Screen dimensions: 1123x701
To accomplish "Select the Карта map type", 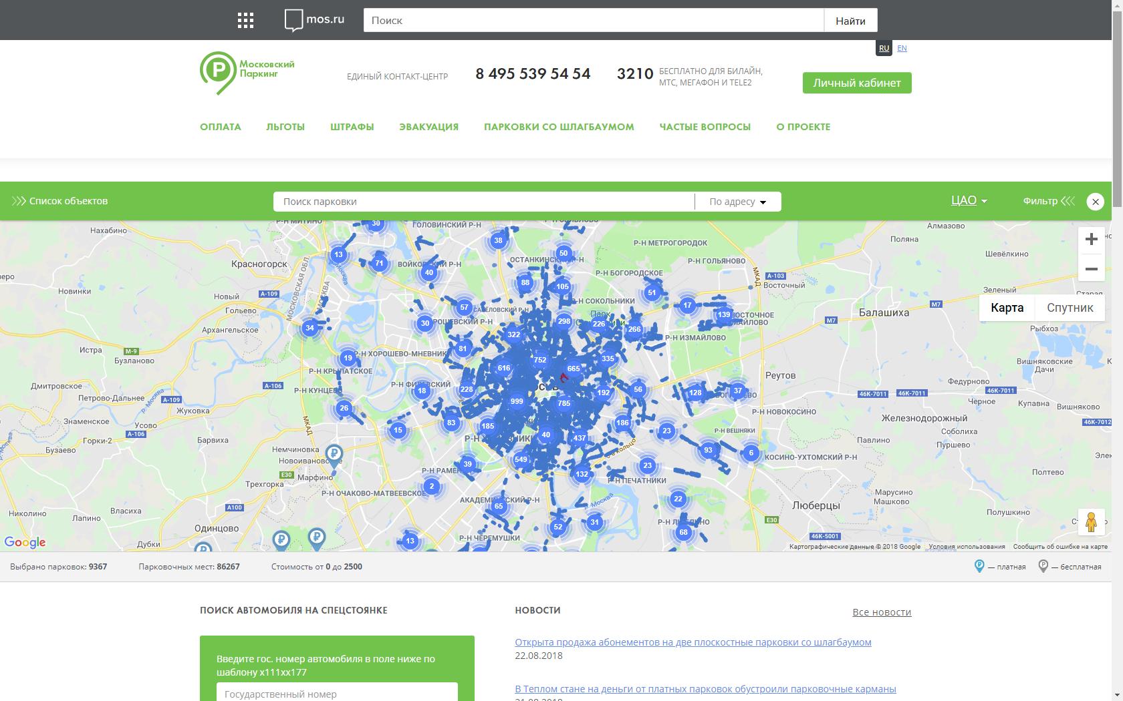I will coord(1007,308).
